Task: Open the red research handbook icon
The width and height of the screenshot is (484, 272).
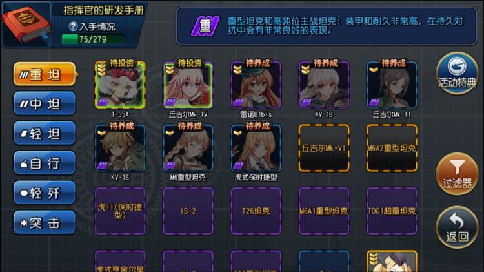Action: point(26,25)
